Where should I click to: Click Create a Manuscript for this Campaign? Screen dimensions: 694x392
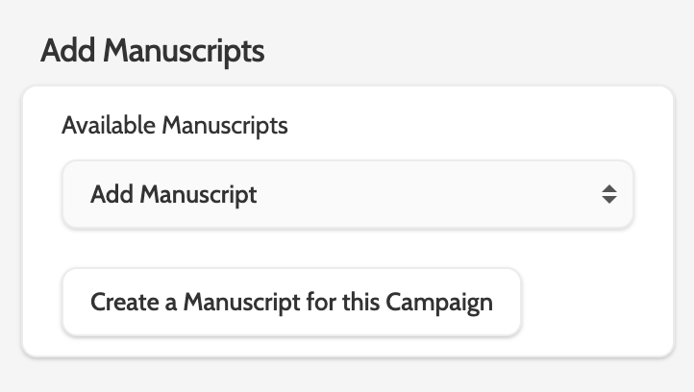291,302
